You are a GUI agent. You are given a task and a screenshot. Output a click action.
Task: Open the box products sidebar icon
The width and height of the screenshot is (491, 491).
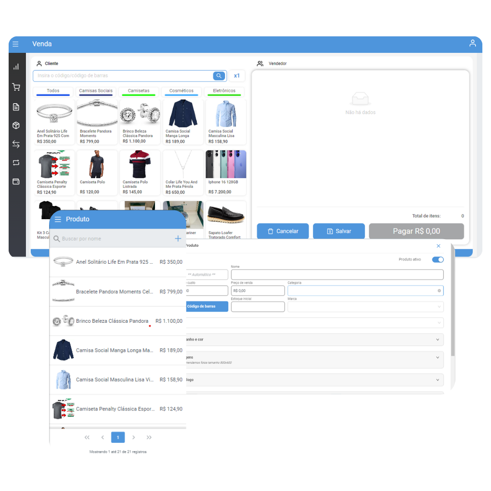16,125
